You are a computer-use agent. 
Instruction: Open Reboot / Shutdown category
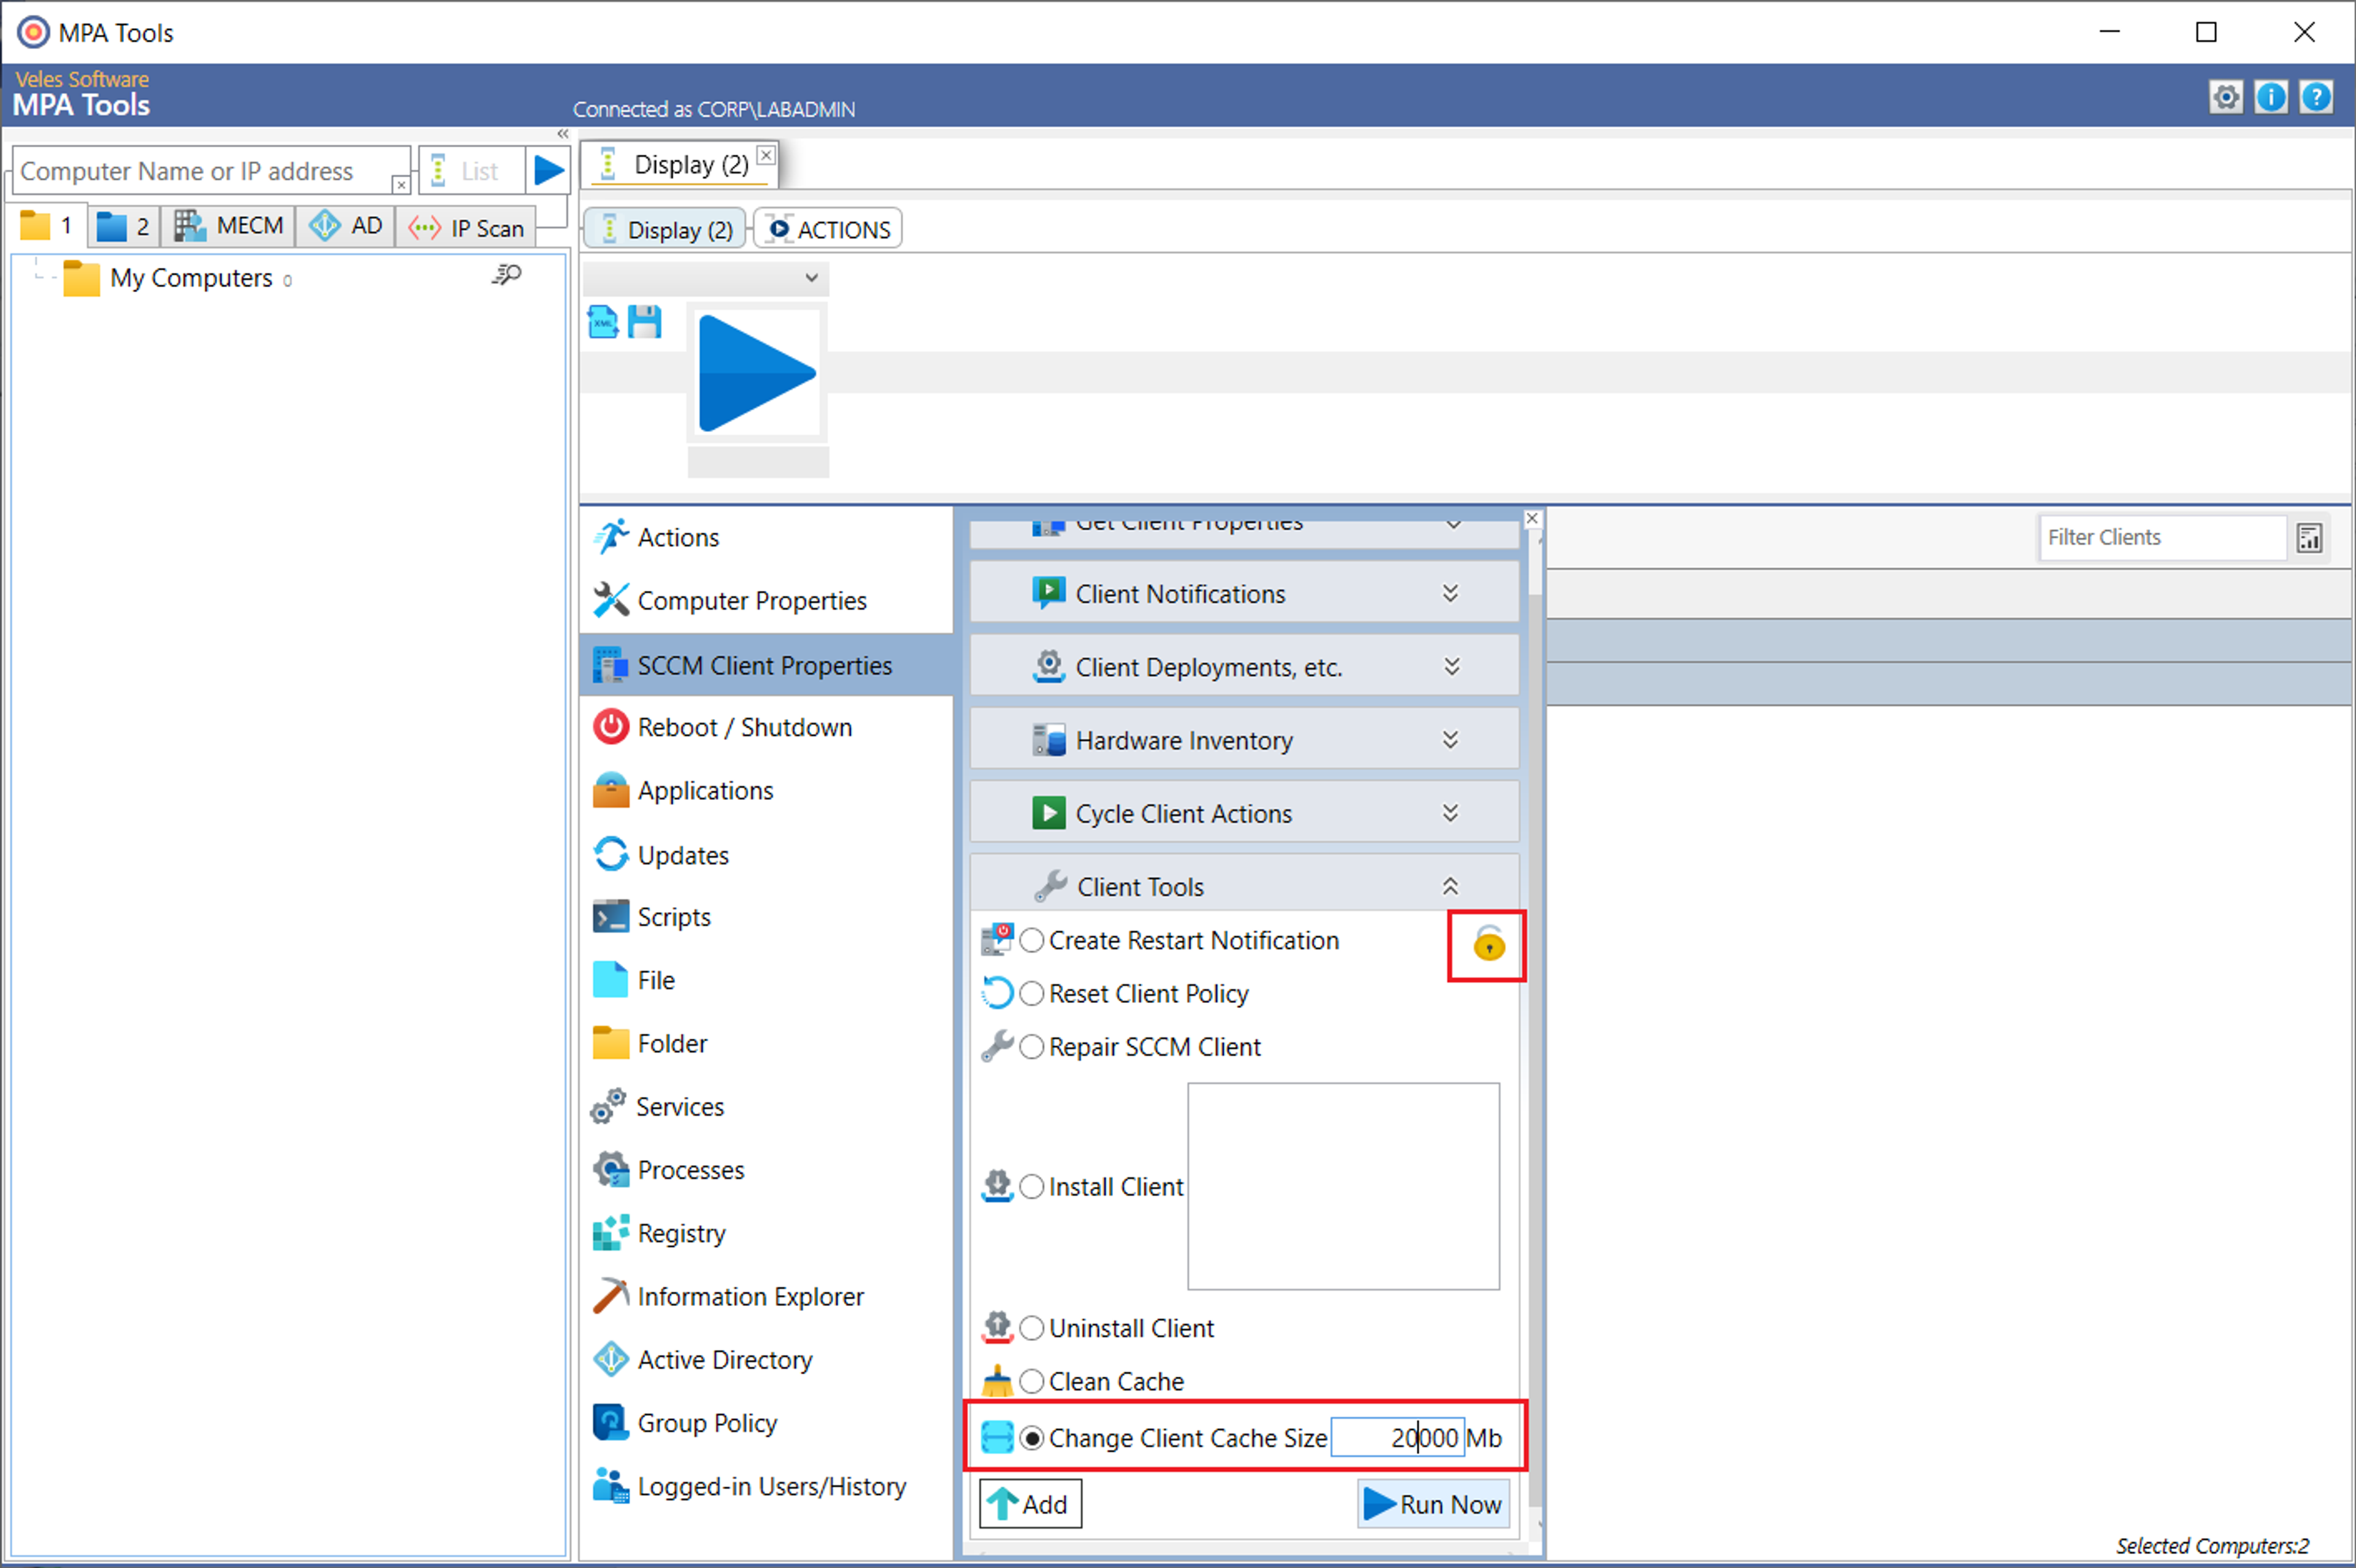(766, 728)
